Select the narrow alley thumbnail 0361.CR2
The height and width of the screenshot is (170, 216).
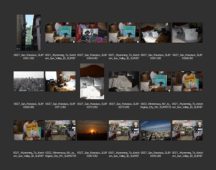(x=29, y=32)
